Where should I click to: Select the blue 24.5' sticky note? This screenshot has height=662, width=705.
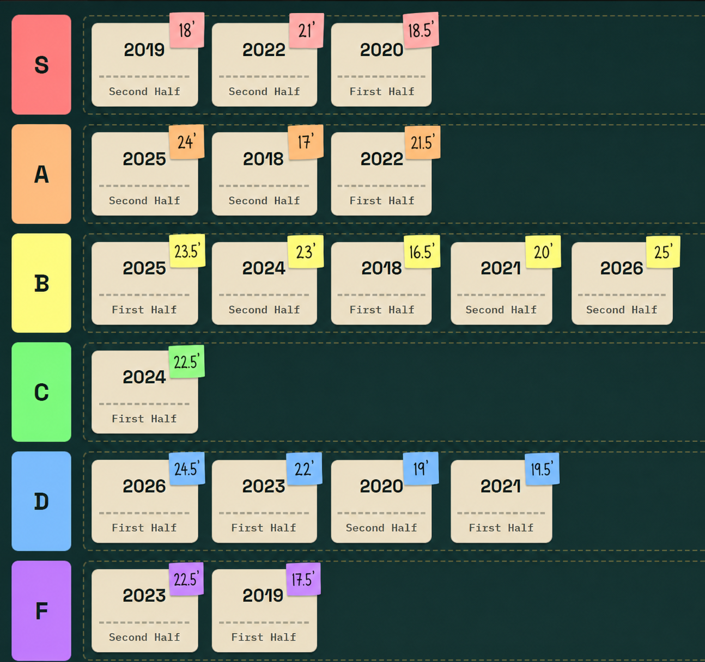click(x=187, y=468)
